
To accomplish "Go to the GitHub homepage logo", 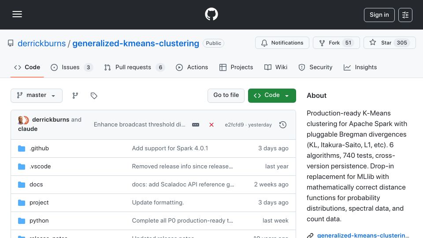I will pyautogui.click(x=211, y=14).
